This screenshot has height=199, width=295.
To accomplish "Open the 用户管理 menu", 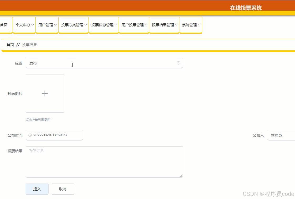I will (47, 25).
